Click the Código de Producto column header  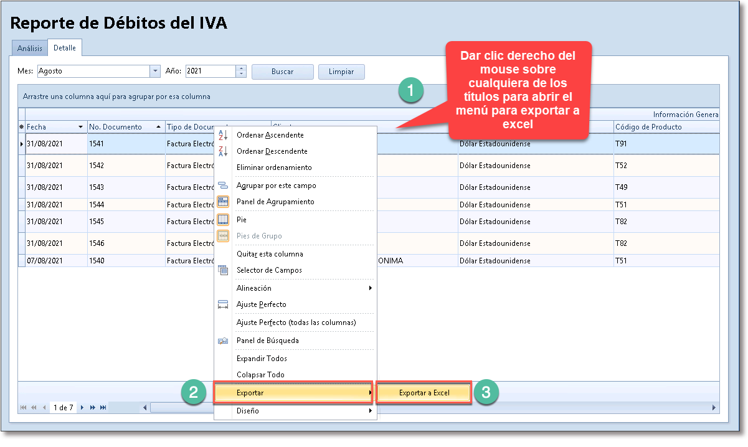click(x=666, y=127)
